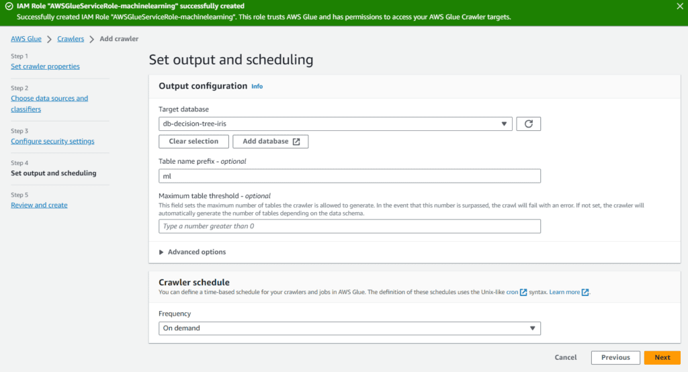Dismiss the green success banner
688x372 pixels.
679,6
